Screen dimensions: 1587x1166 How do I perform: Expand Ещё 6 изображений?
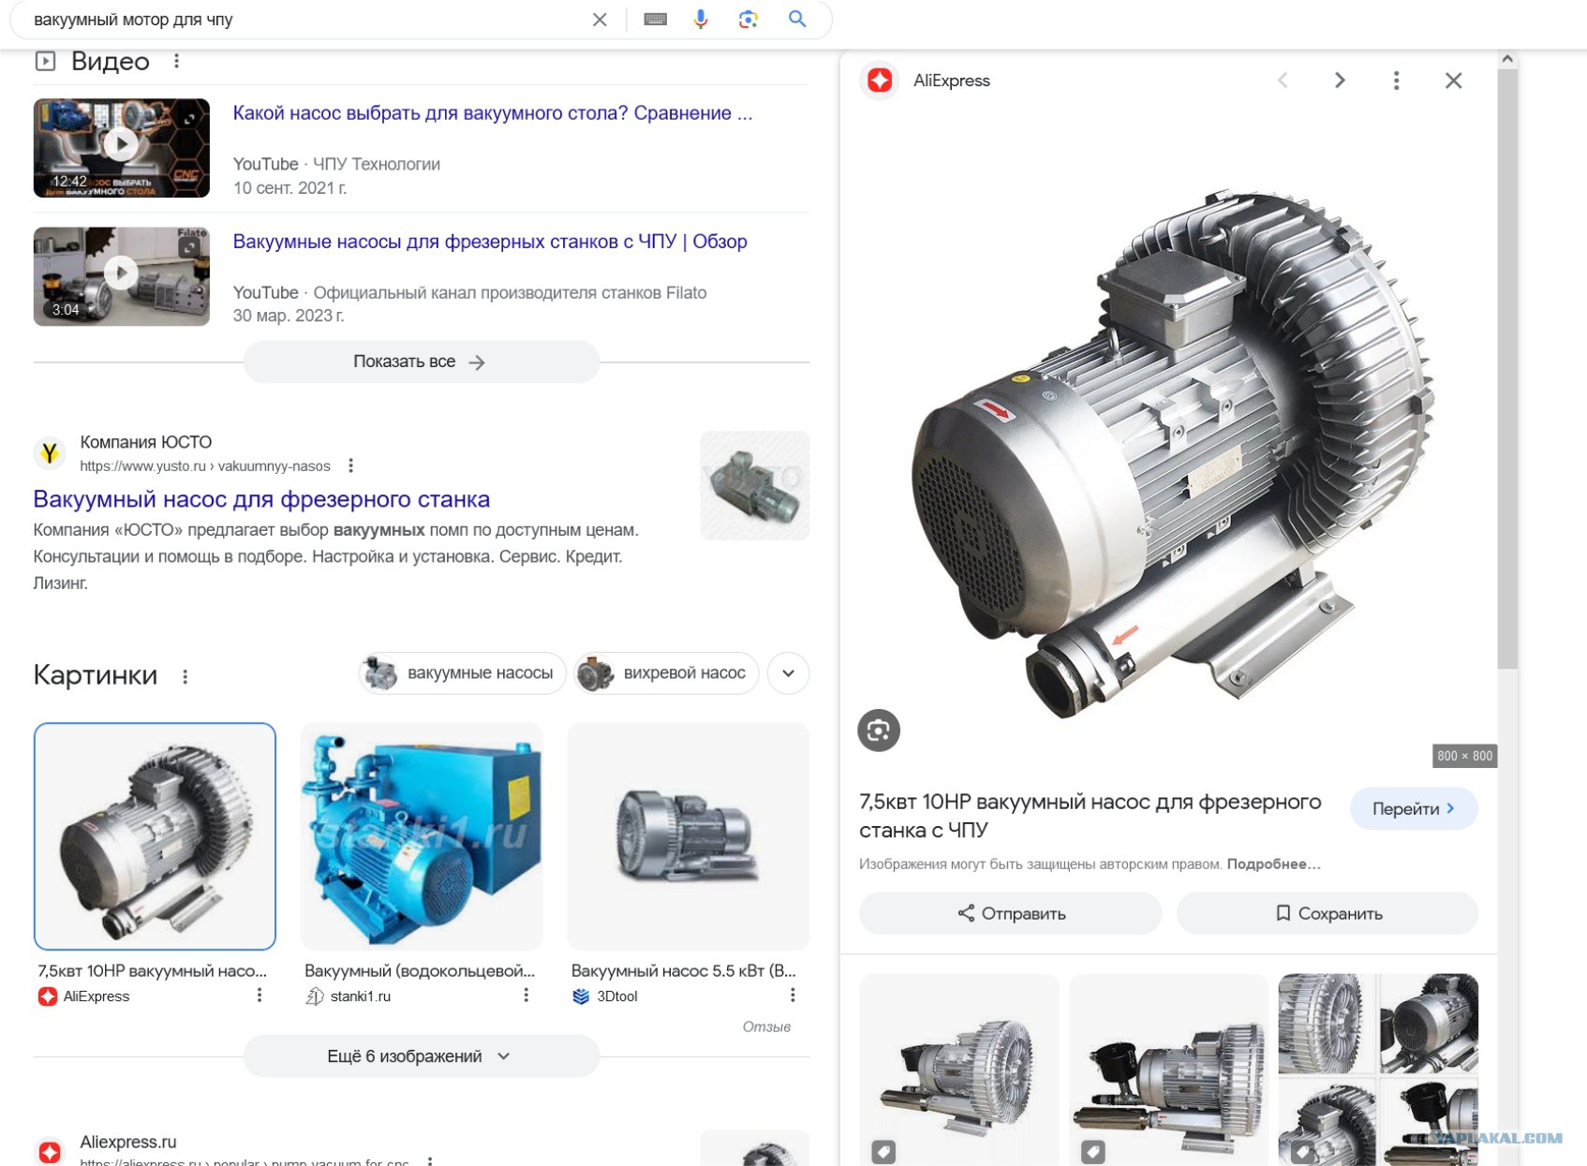point(421,1056)
